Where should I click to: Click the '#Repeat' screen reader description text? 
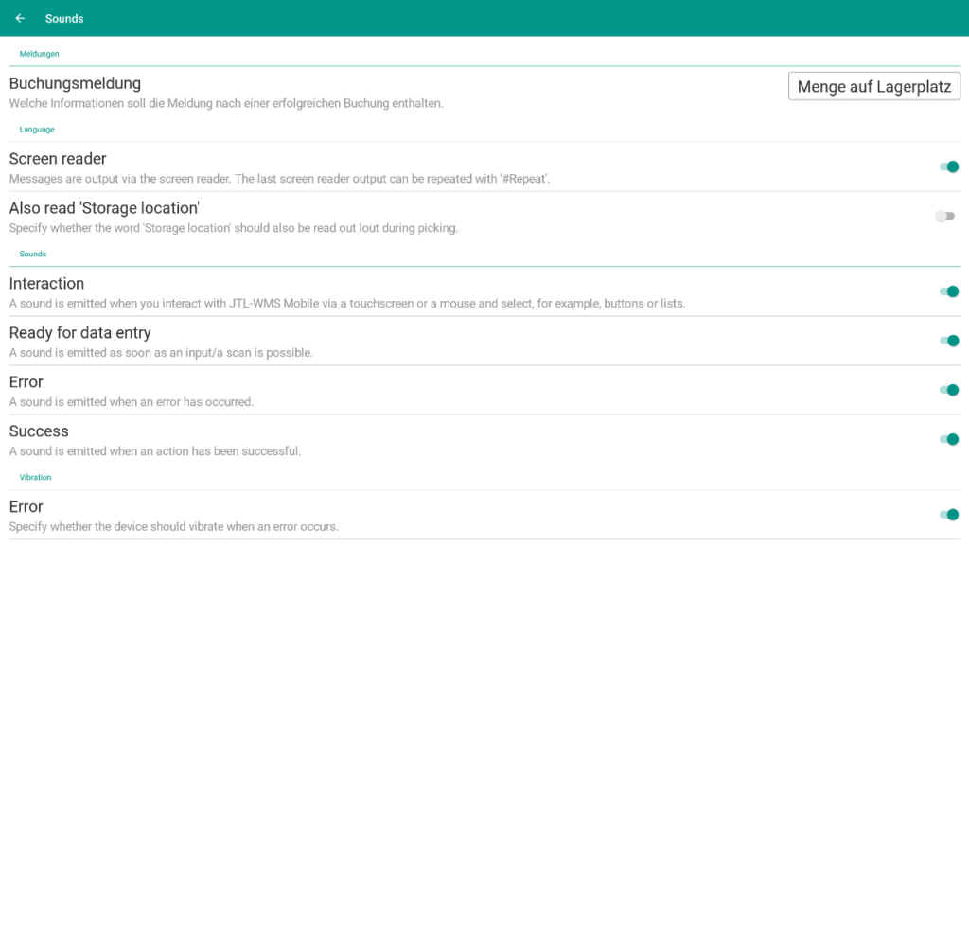[279, 179]
